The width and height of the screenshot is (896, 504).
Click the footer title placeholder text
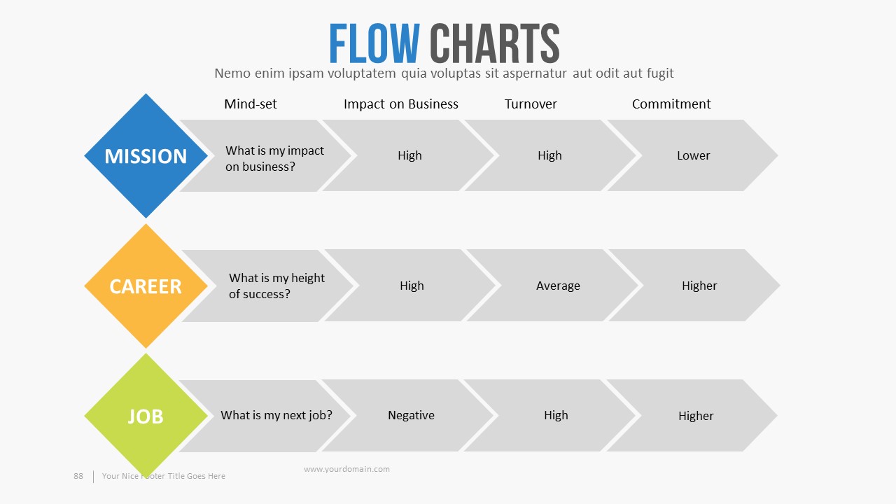[164, 476]
